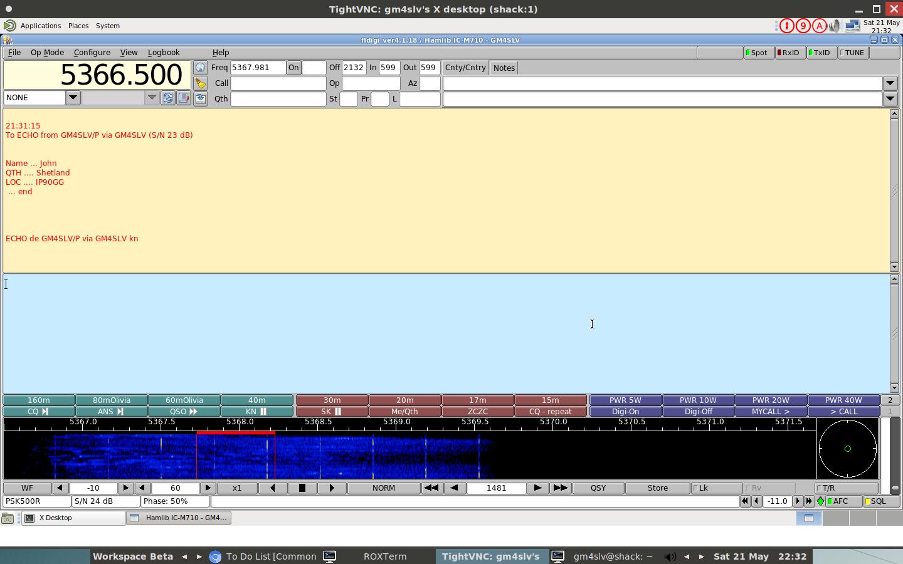Clear log fields with the broom icon

pyautogui.click(x=201, y=83)
